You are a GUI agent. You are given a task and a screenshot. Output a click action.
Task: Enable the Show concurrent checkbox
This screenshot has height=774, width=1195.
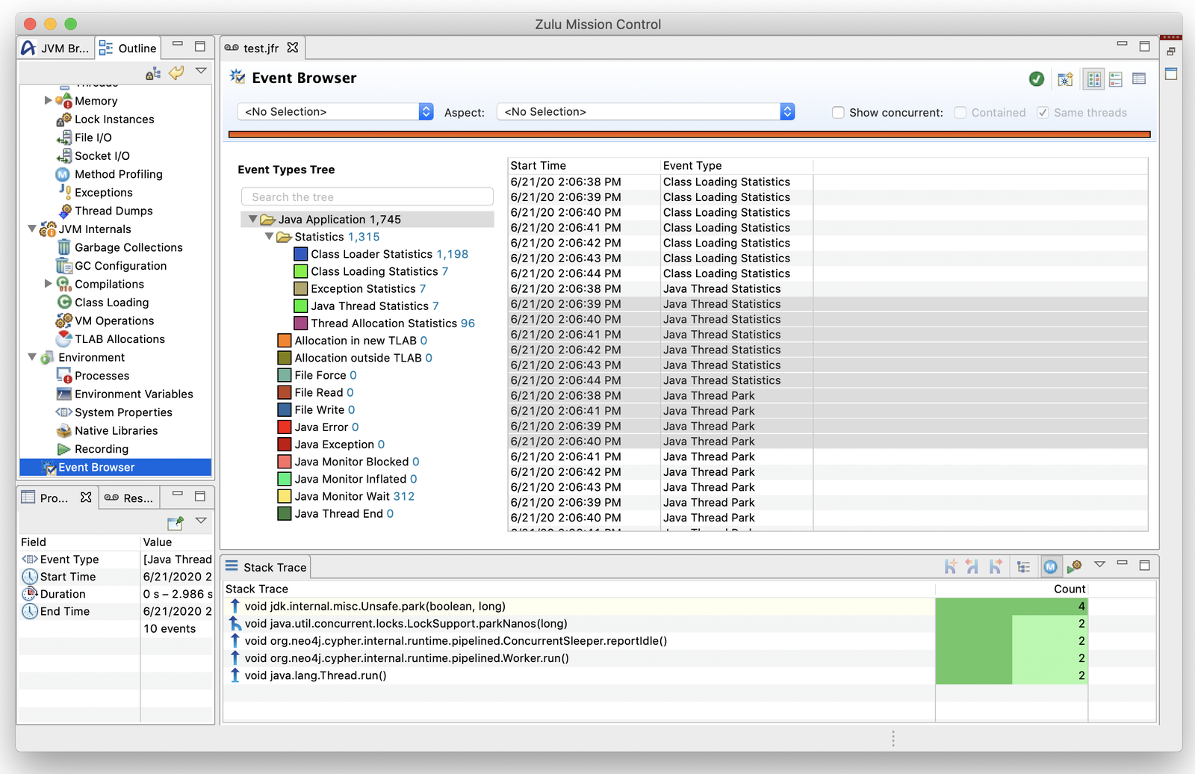[838, 112]
